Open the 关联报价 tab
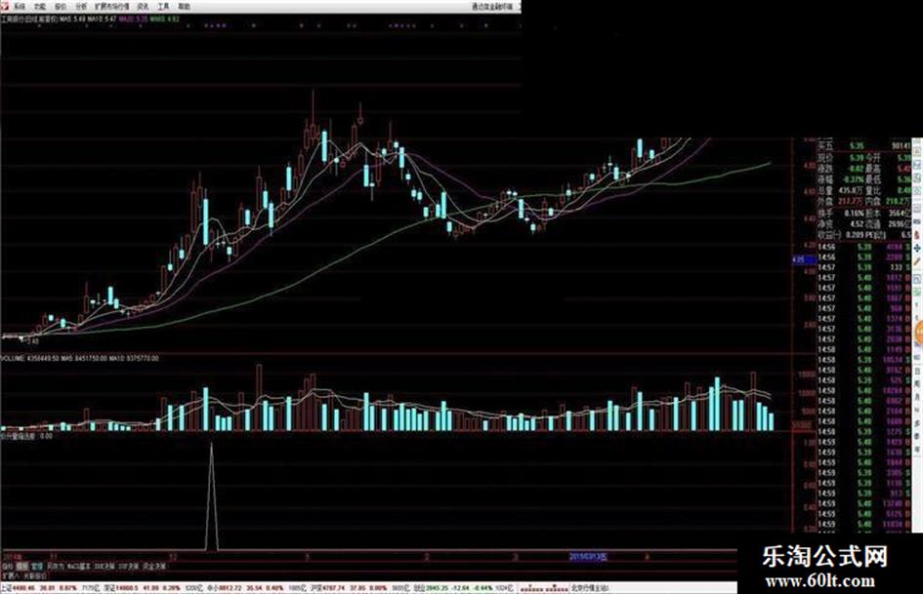This screenshot has width=923, height=594. [x=35, y=575]
